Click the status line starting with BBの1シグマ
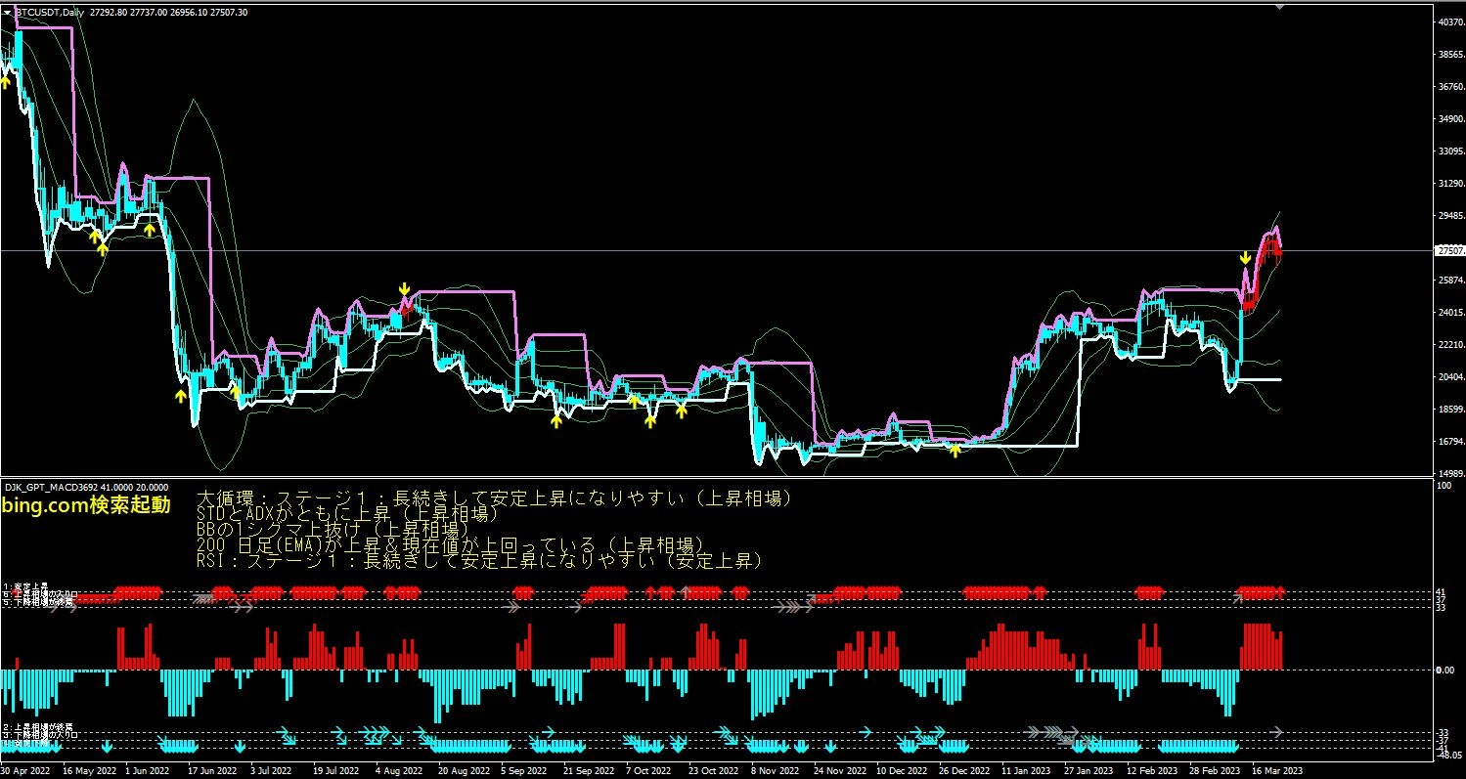1466x779 pixels. tap(333, 530)
